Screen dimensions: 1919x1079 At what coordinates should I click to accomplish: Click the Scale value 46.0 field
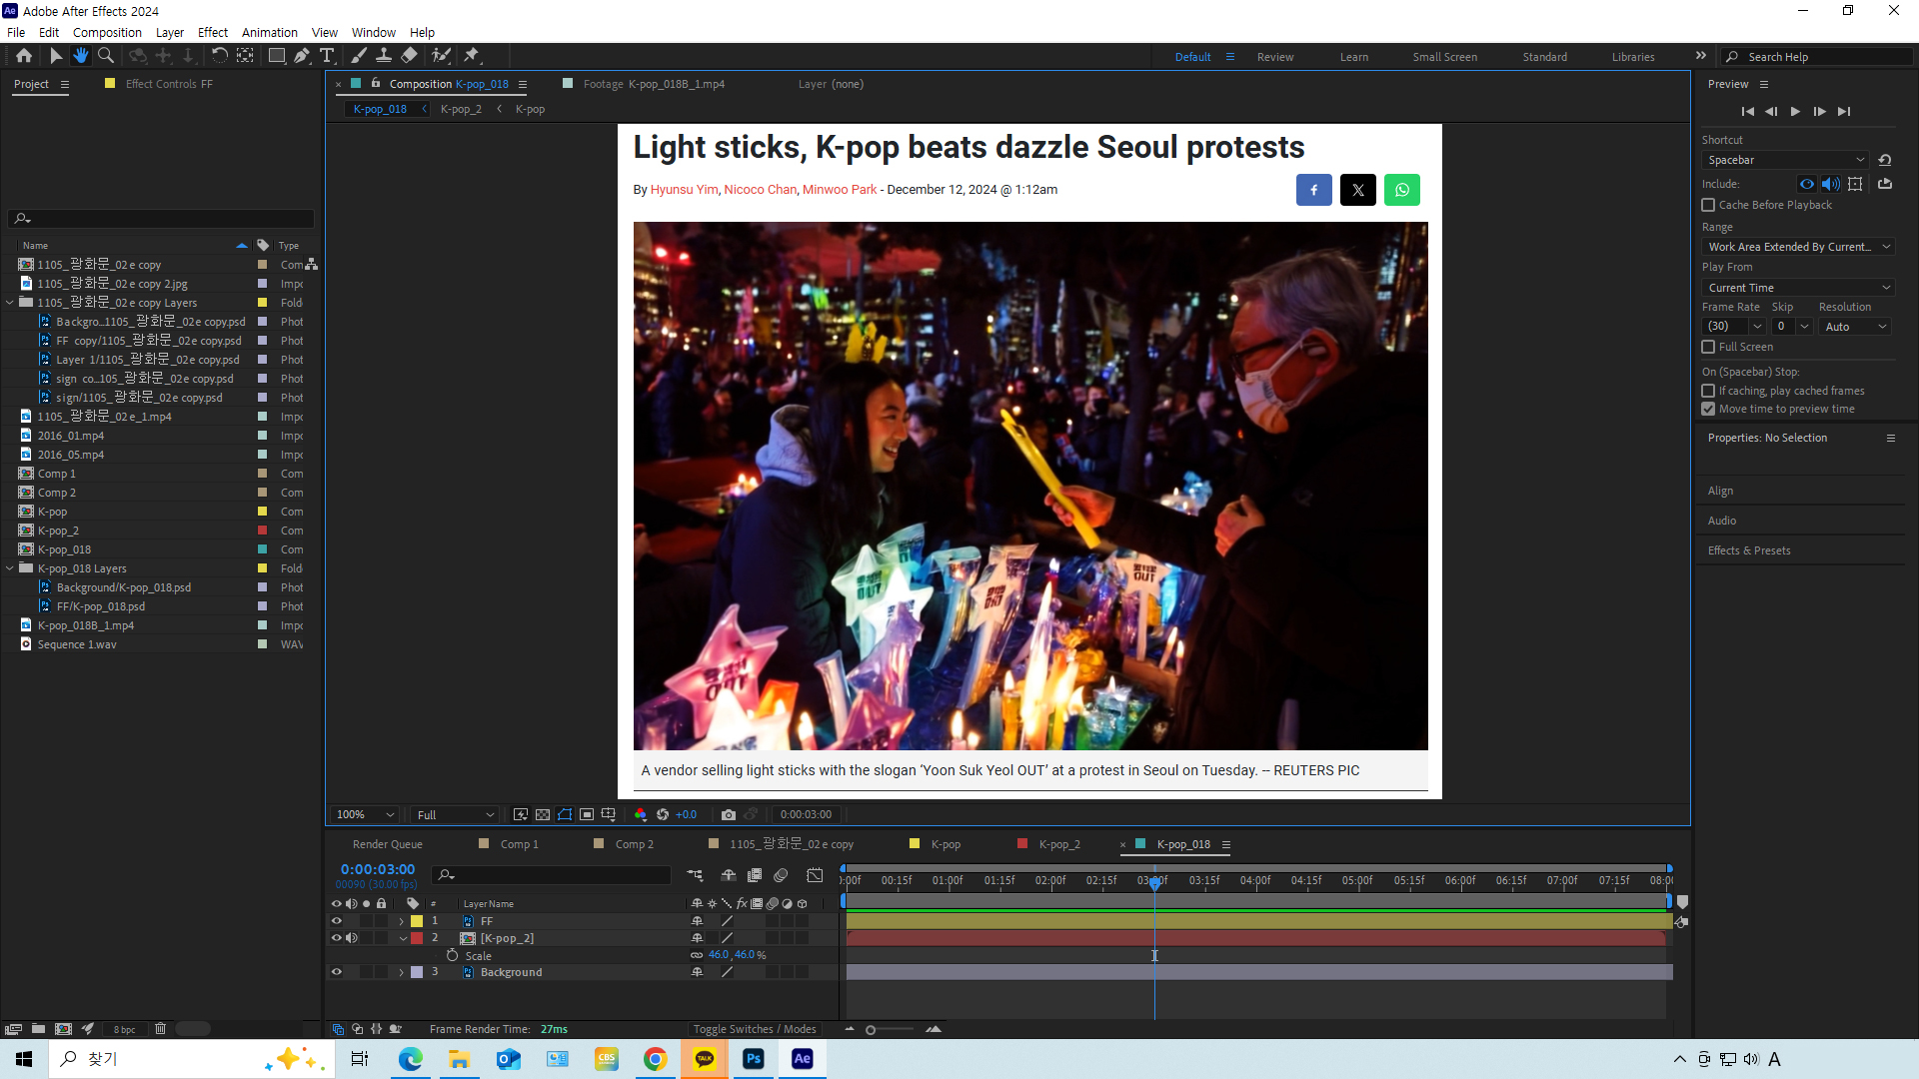pyautogui.click(x=718, y=955)
